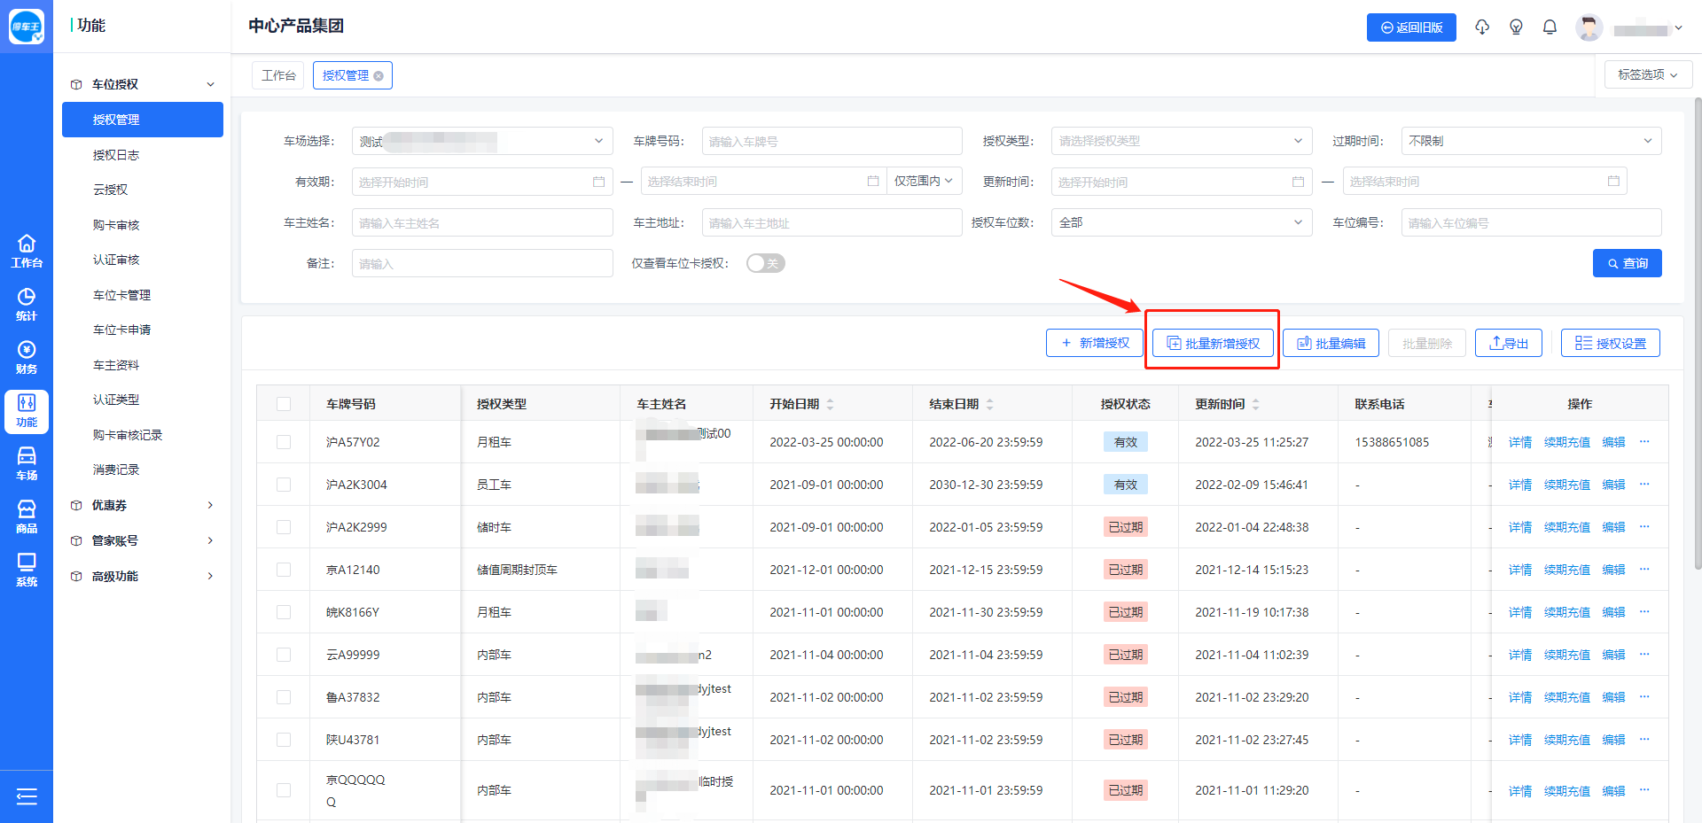Select the checkbox for row 沪A57Y02
The width and height of the screenshot is (1702, 823).
(284, 442)
